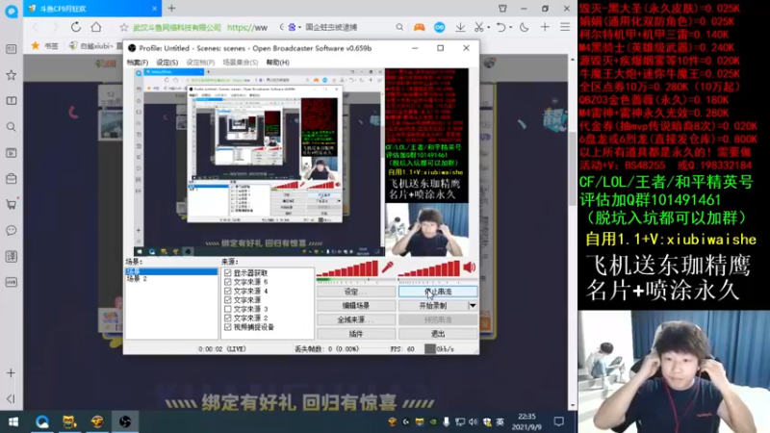Open OBS 帮助(H) menu
This screenshot has width=770, height=433.
[x=277, y=63]
